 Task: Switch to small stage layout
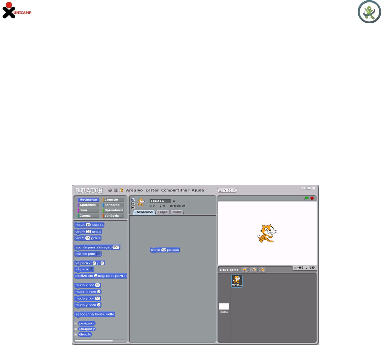pos(303,188)
